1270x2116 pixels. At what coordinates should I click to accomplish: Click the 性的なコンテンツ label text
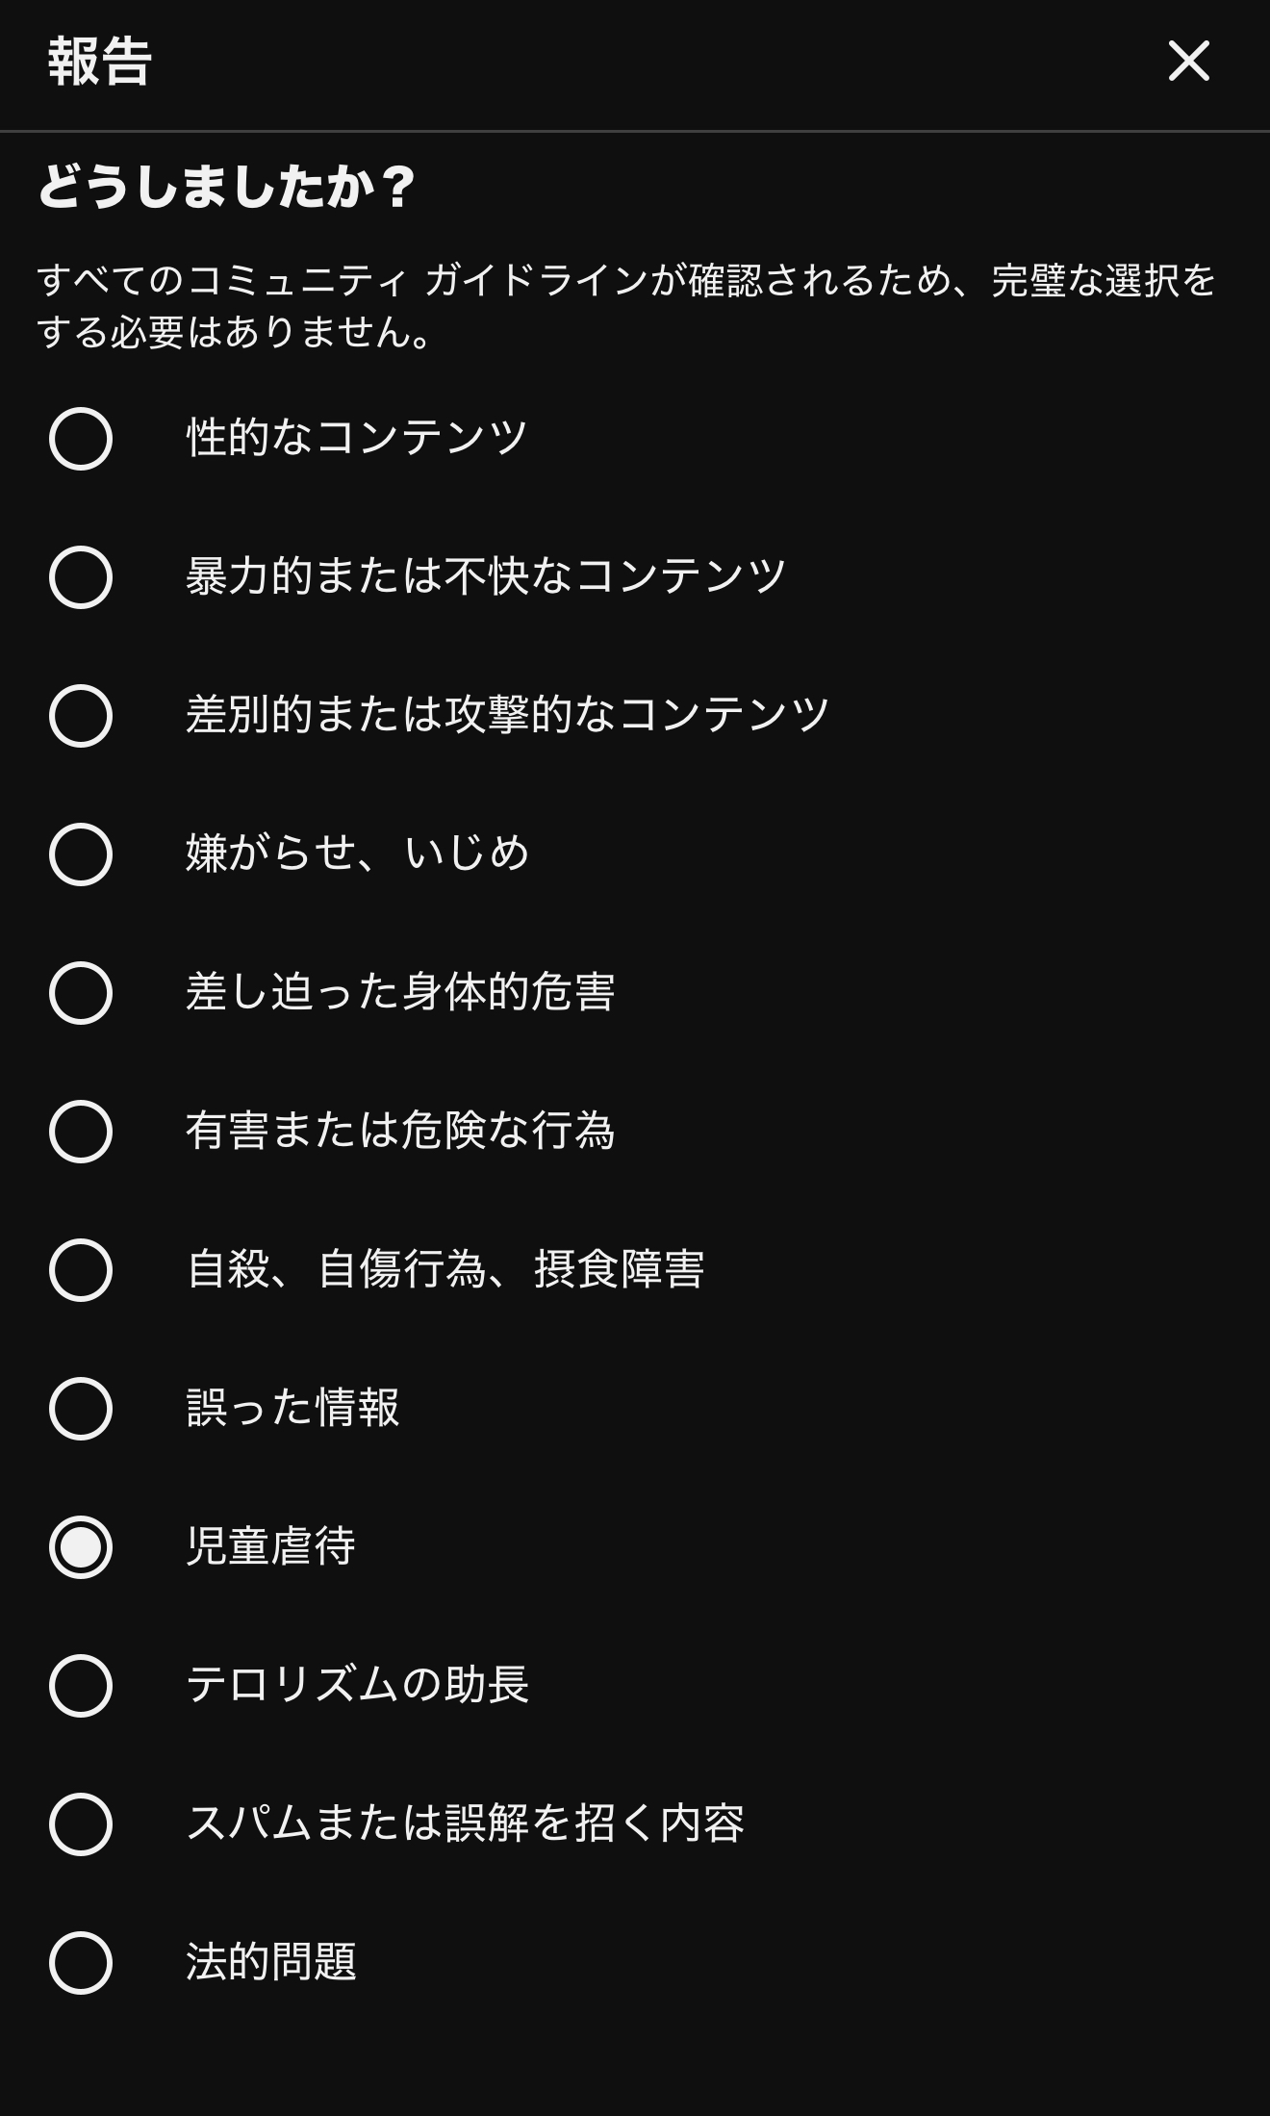(x=357, y=438)
